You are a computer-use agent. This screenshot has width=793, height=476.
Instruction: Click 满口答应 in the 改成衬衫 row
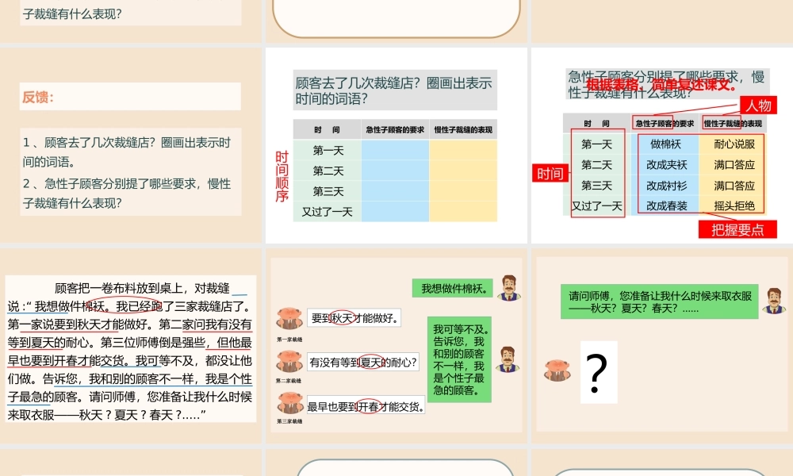pyautogui.click(x=734, y=186)
